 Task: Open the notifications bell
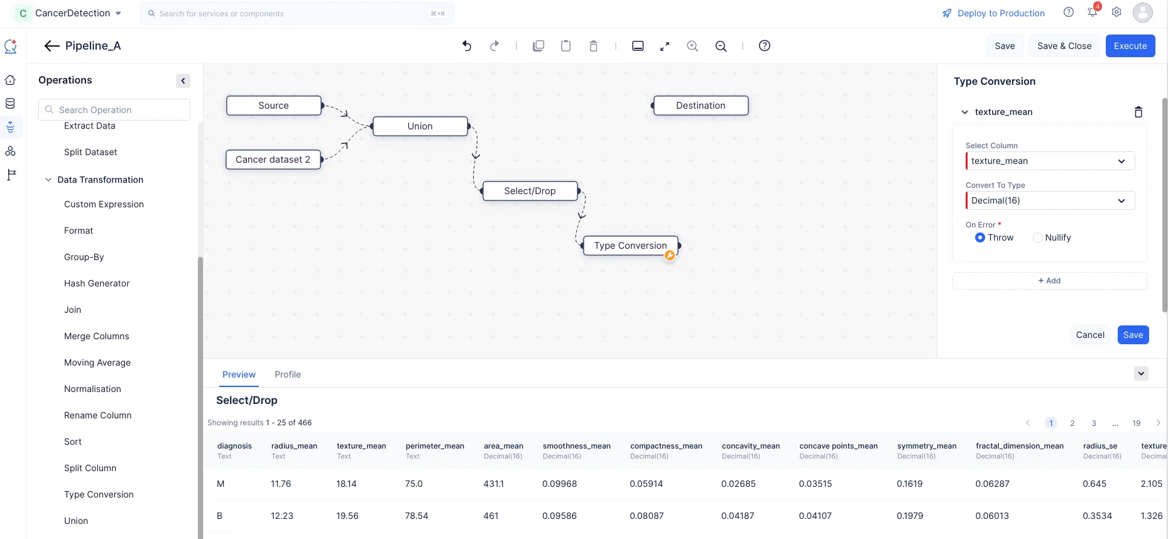pyautogui.click(x=1093, y=12)
